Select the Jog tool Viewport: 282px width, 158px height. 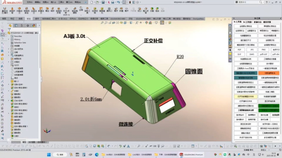coord(53,10)
